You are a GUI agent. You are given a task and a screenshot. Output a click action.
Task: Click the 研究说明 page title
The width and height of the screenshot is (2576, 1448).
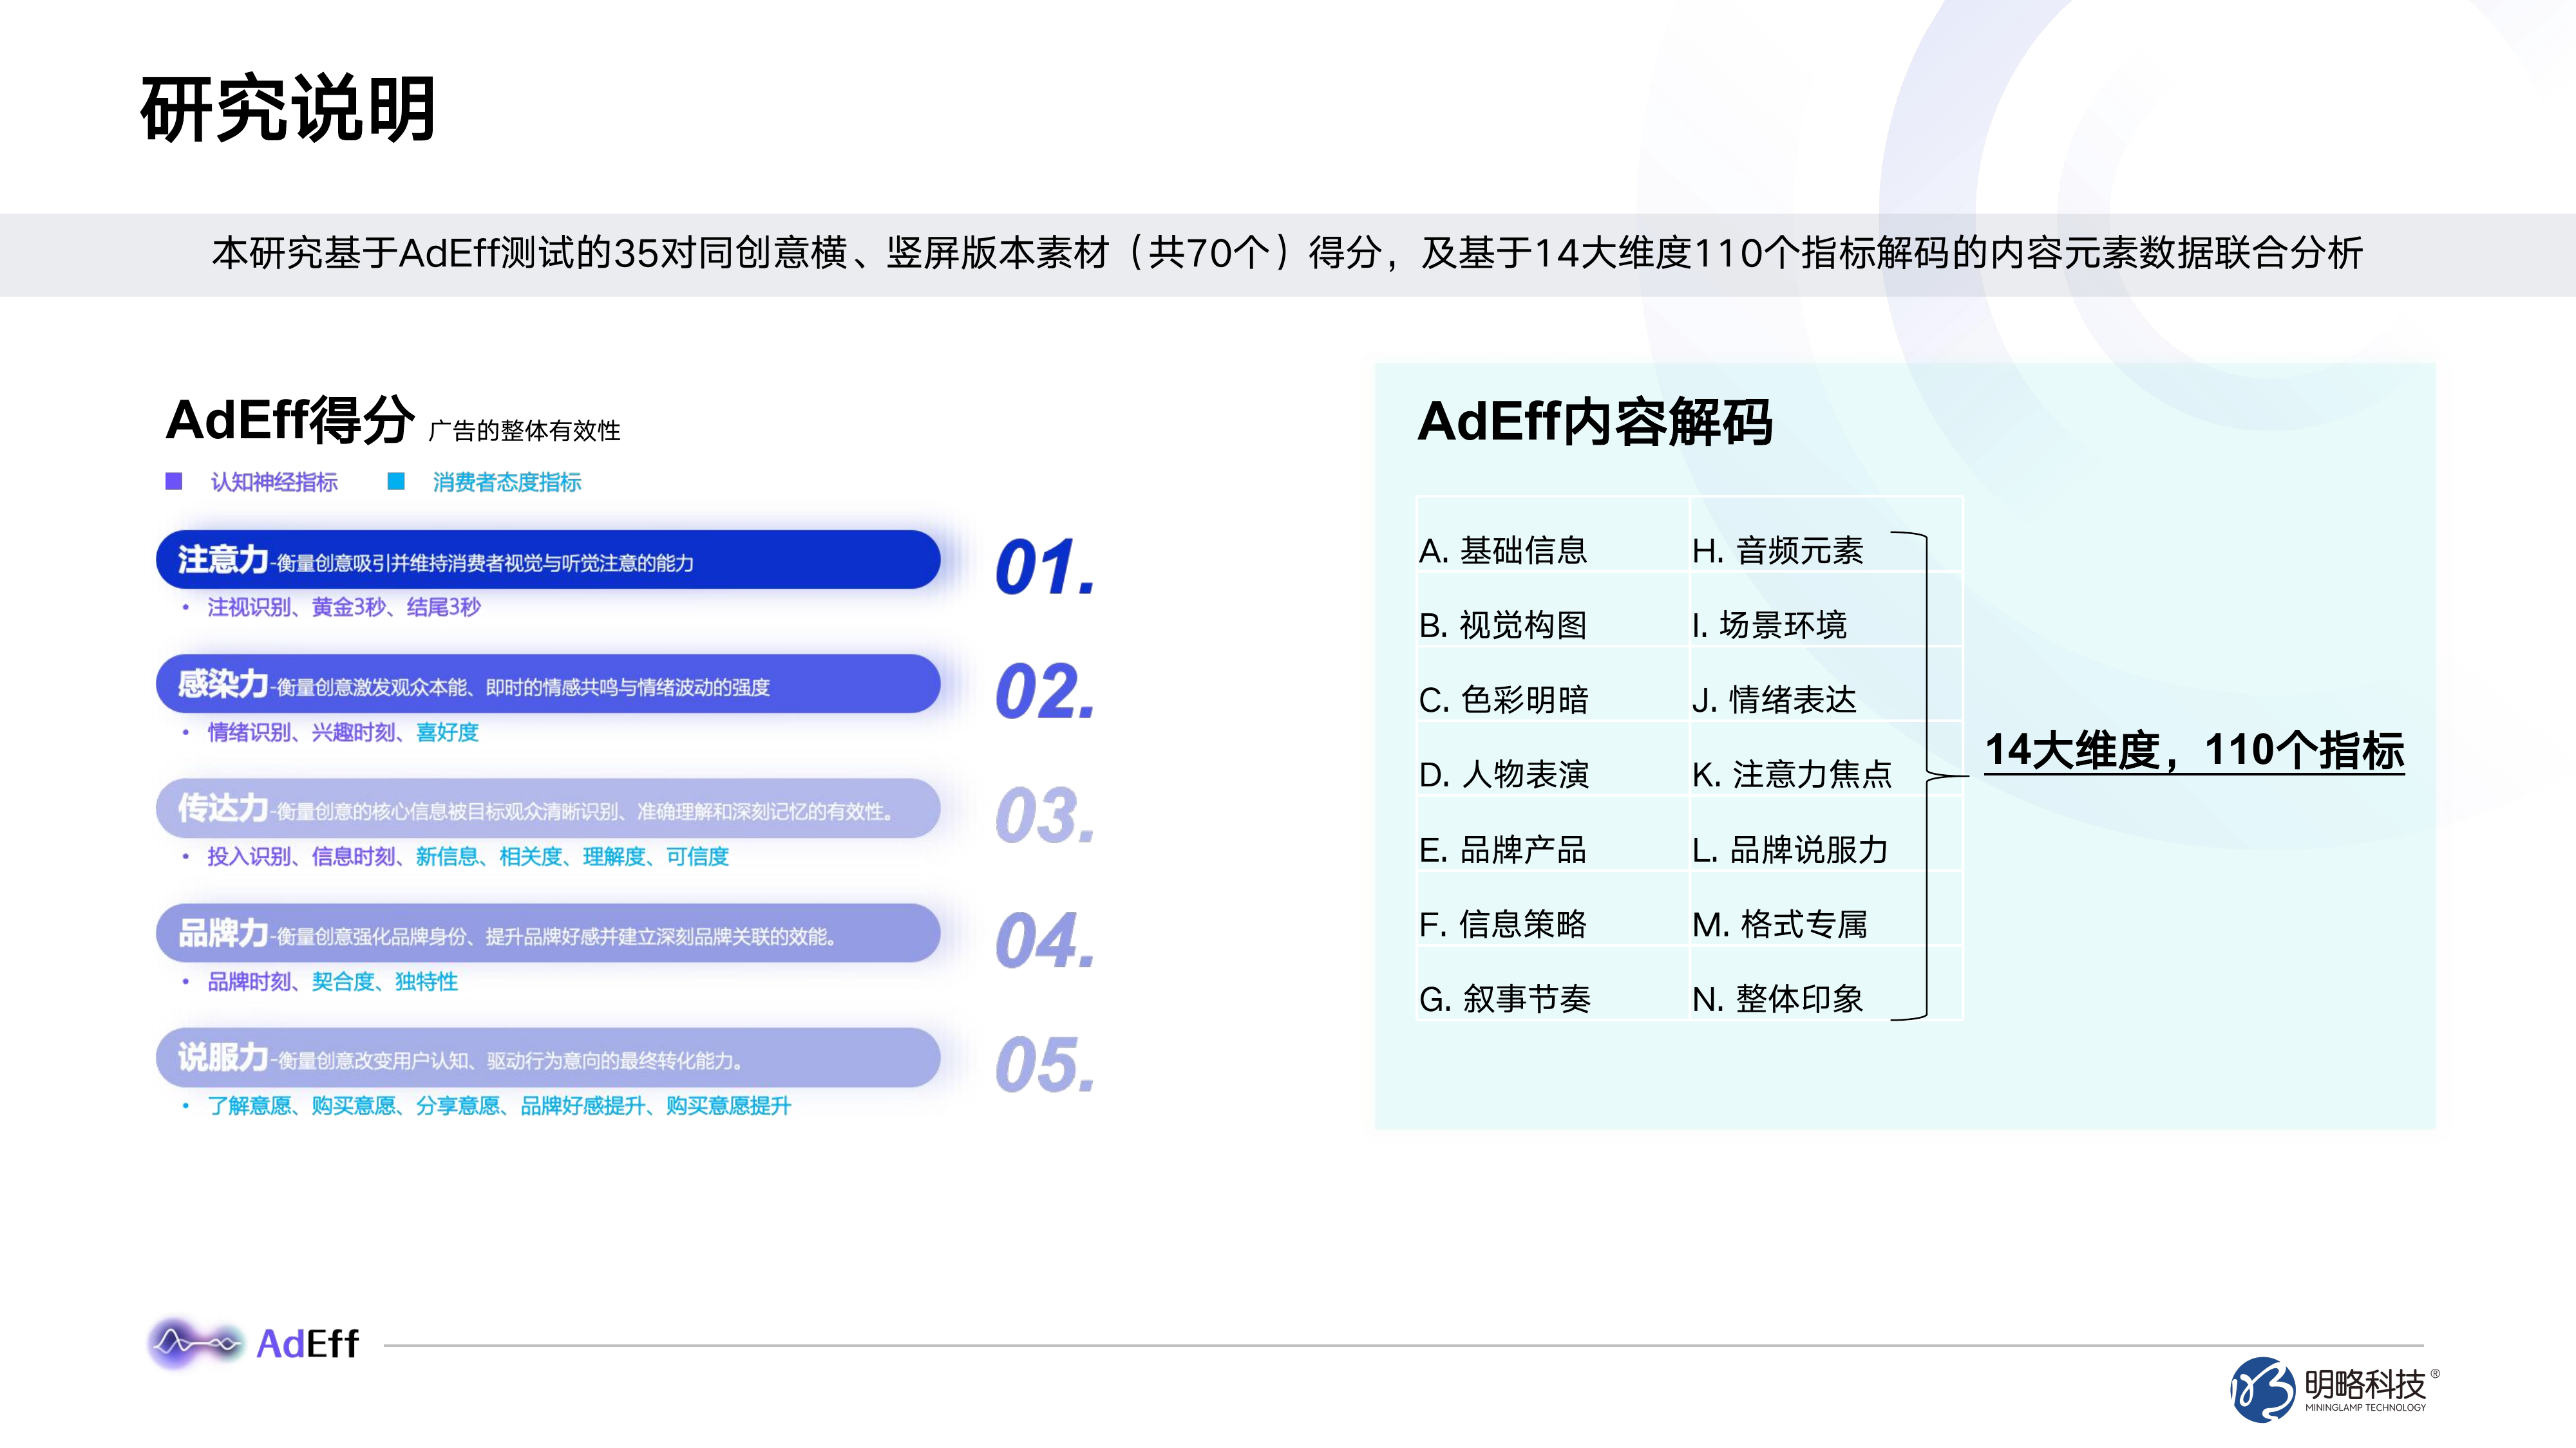click(x=288, y=109)
